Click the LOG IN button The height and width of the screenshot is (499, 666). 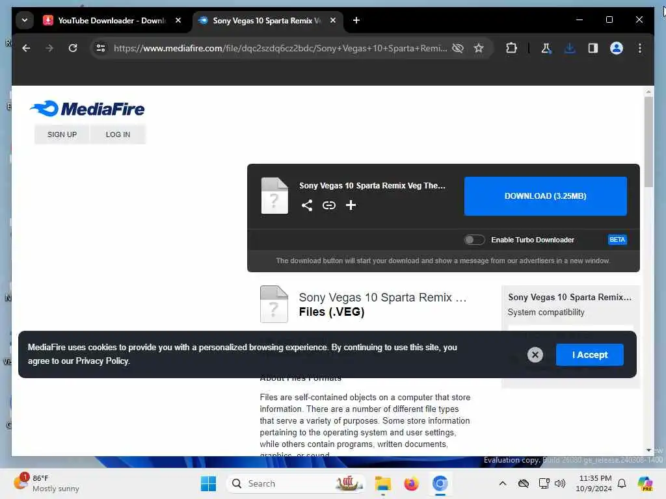point(118,134)
